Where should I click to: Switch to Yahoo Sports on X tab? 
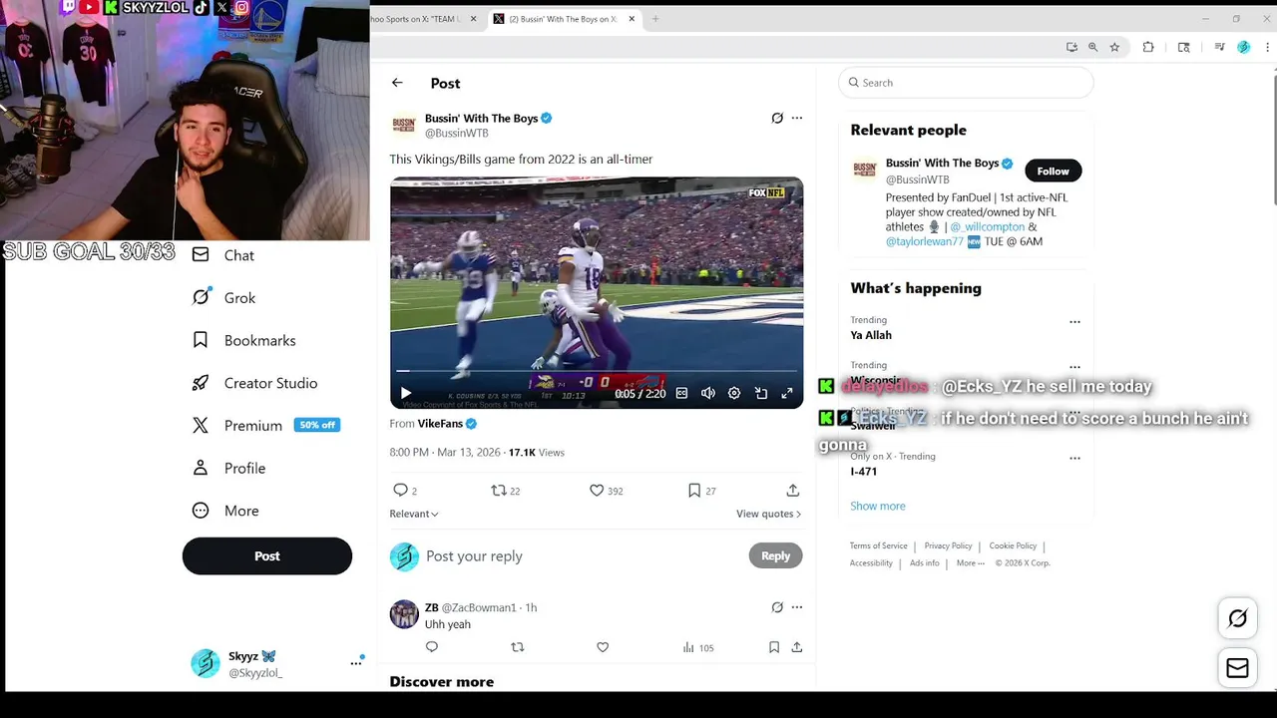[x=417, y=19]
